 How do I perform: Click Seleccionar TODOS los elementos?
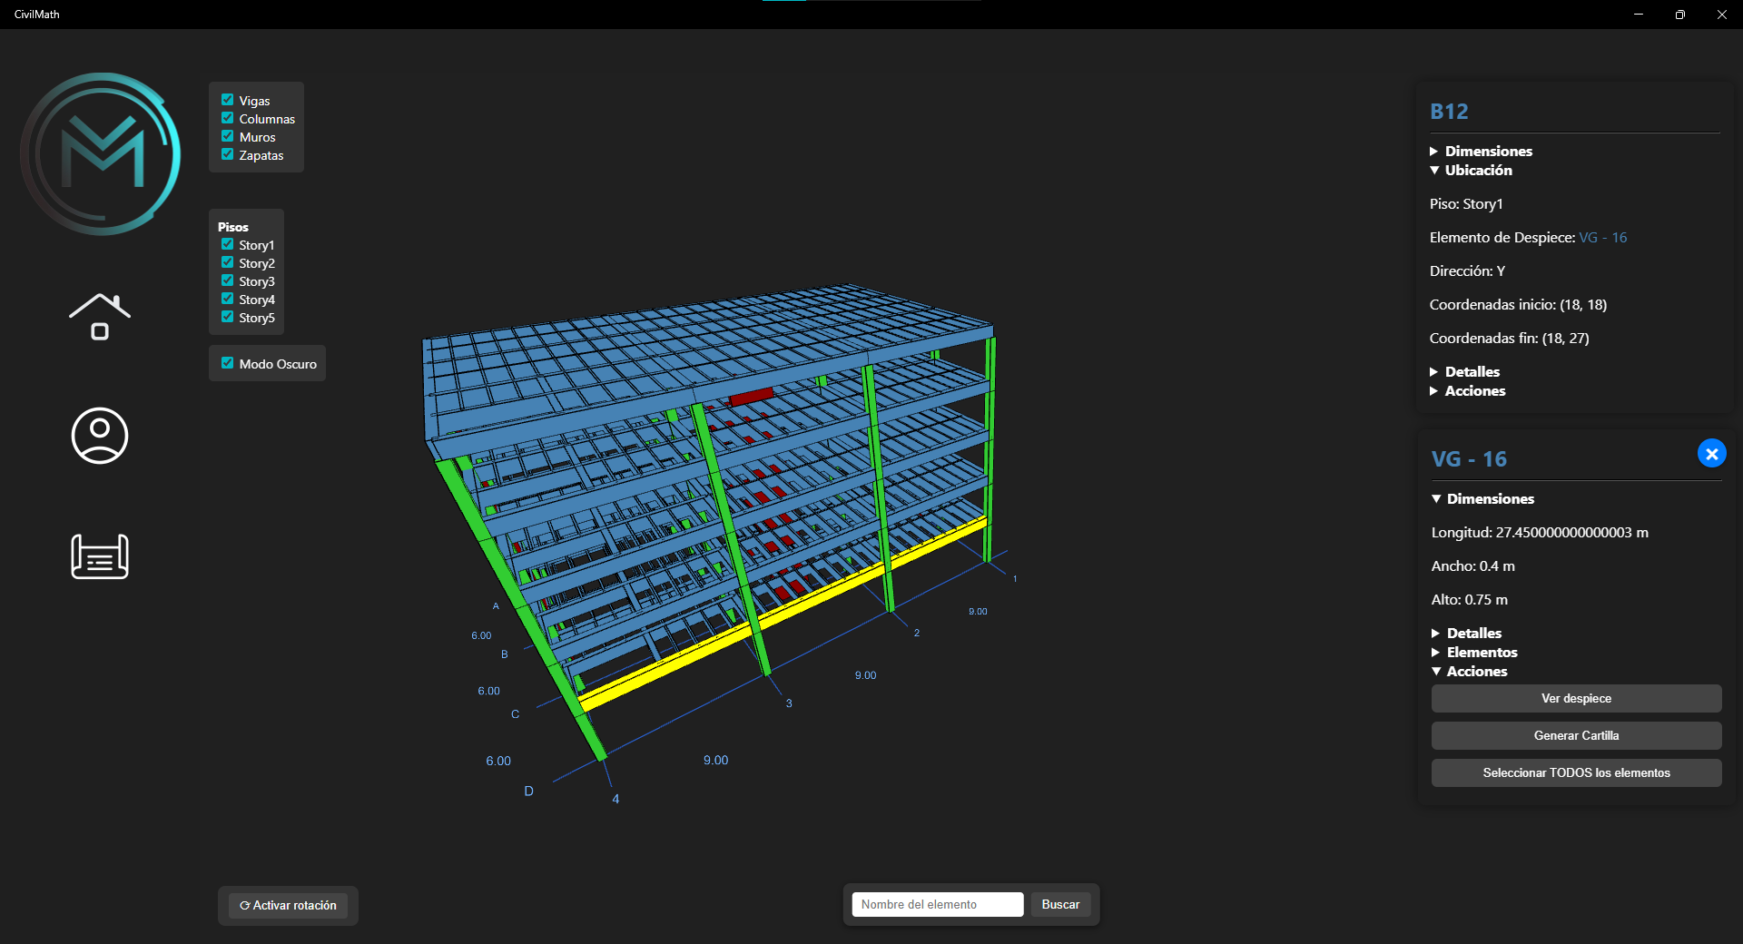1576,772
